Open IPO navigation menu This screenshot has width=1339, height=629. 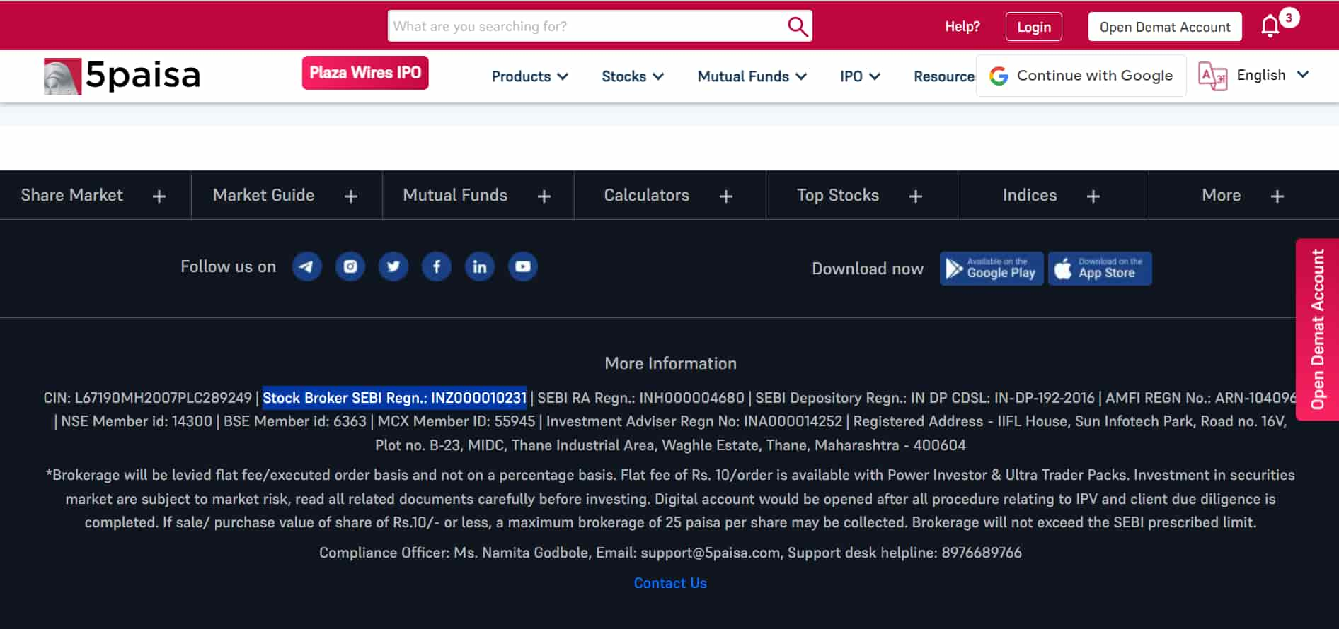(860, 76)
